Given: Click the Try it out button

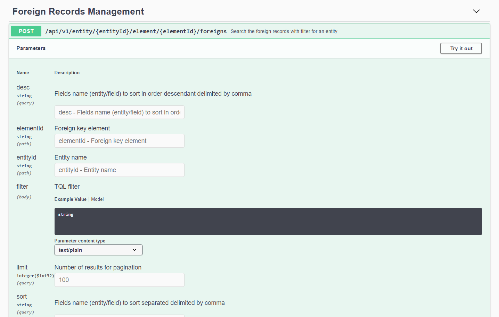Looking at the screenshot, I should point(461,49).
